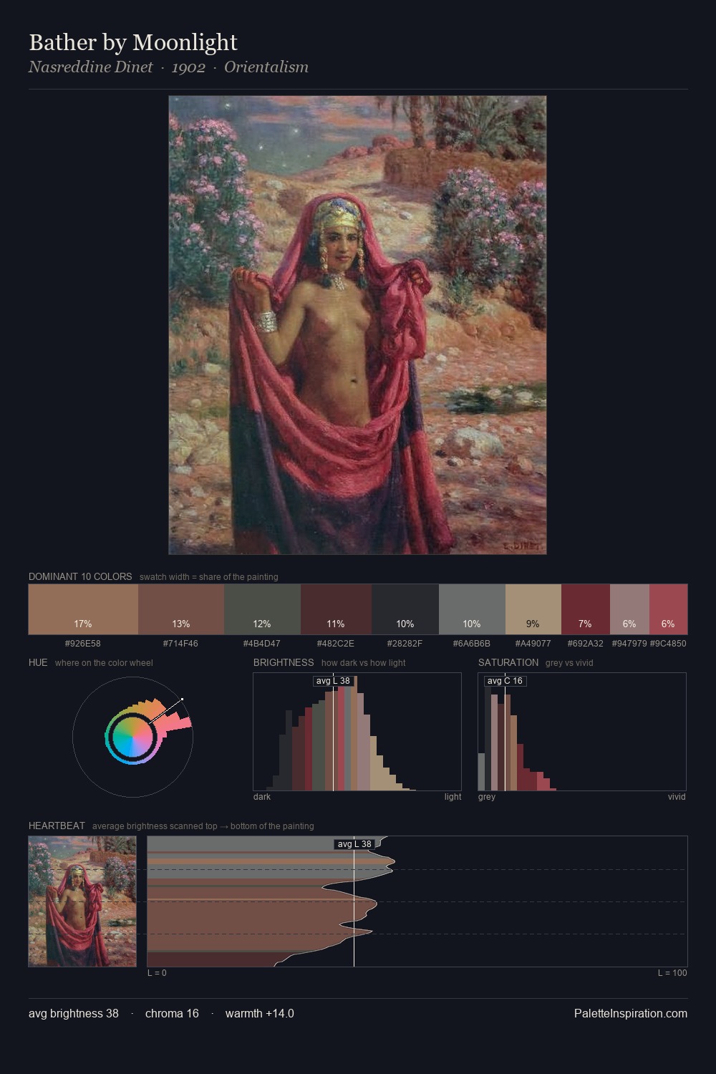Click hex code '#4B4D47' label
Image resolution: width=716 pixels, height=1074 pixels.
pos(262,644)
